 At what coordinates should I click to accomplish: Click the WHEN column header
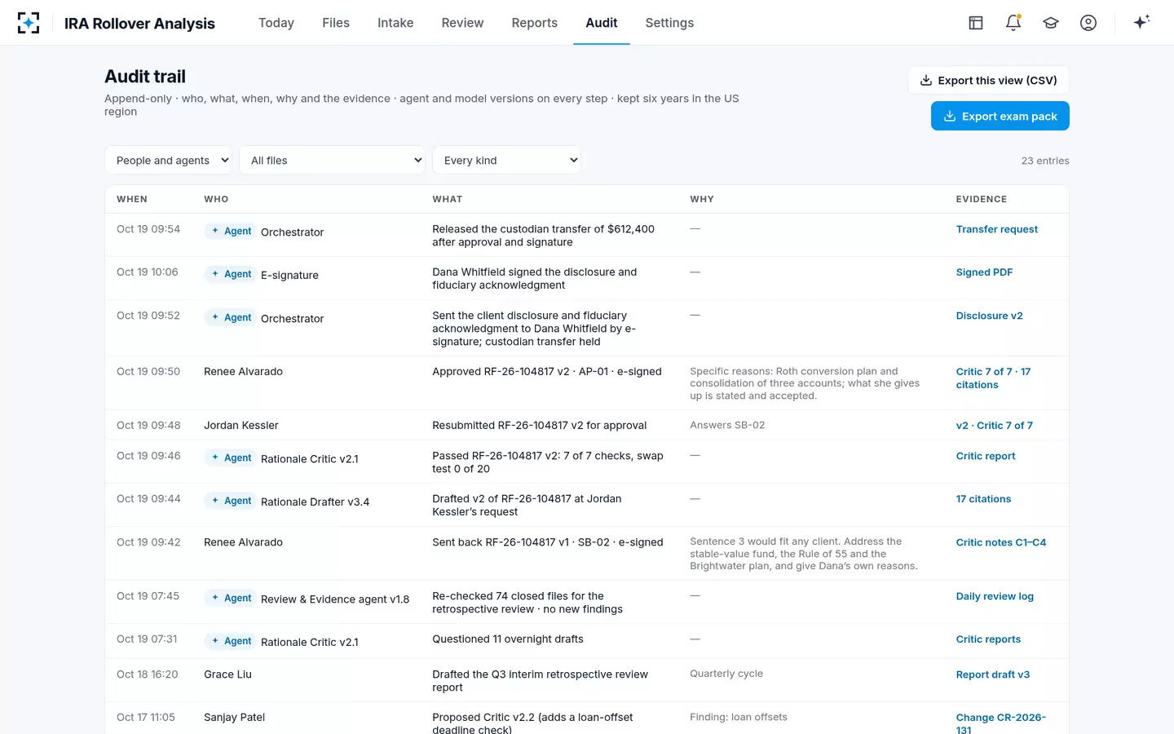(x=132, y=199)
